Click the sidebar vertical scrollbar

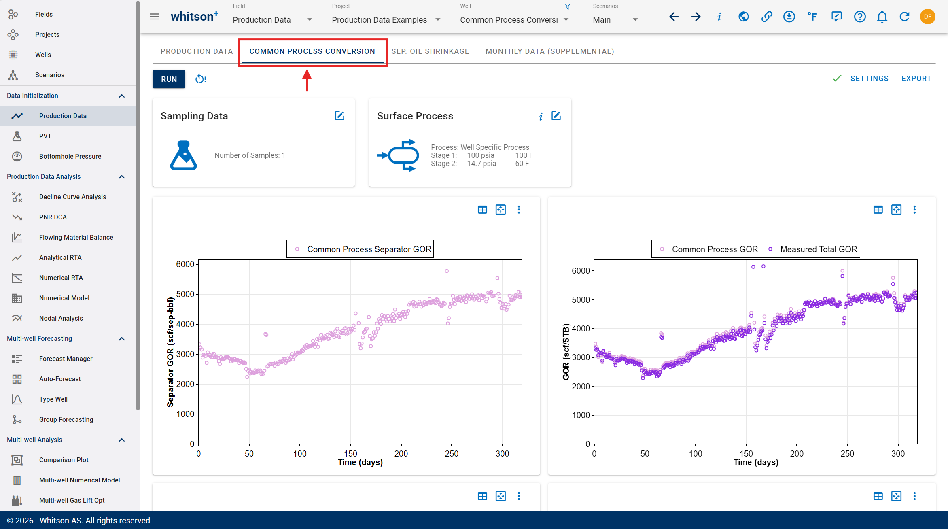pos(138,205)
